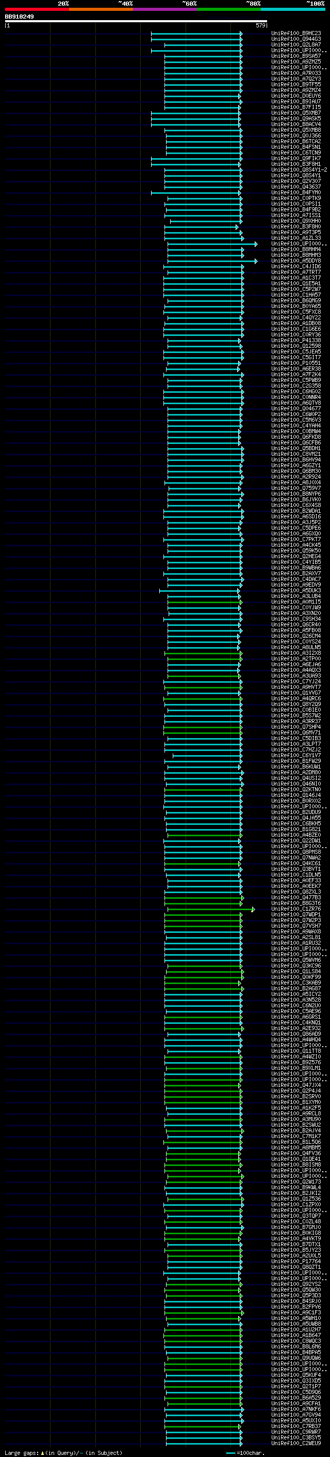Click hit label UniRef100_P10551
The height and width of the screenshot is (1457, 330).
point(295,363)
